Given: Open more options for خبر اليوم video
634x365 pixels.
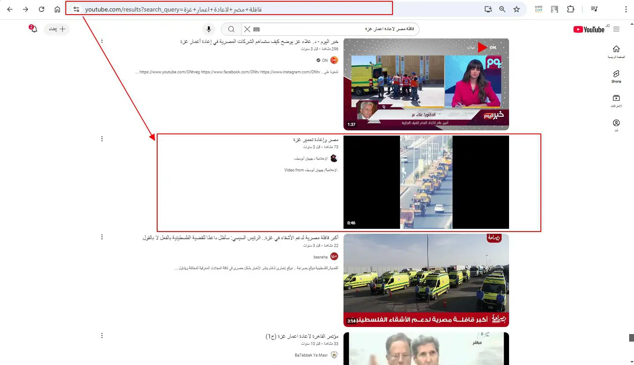Looking at the screenshot, I should 102,41.
